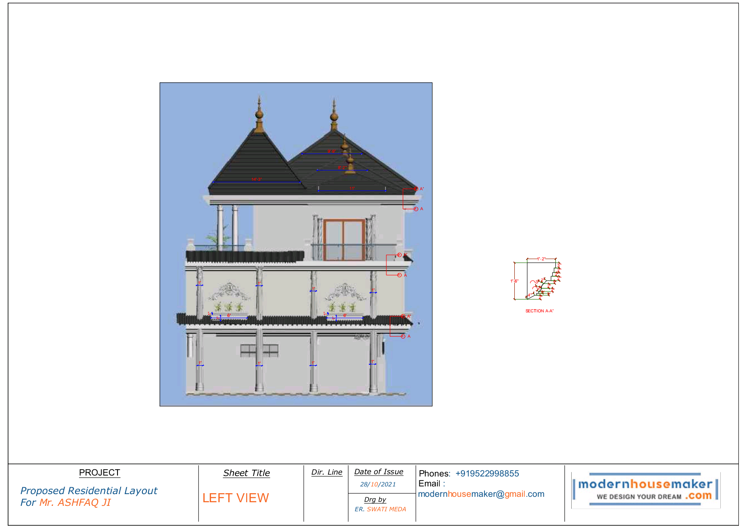Viewport: 747px width, 528px height.
Task: Click the 1'-6" dimension on section detail
Action: (x=514, y=281)
